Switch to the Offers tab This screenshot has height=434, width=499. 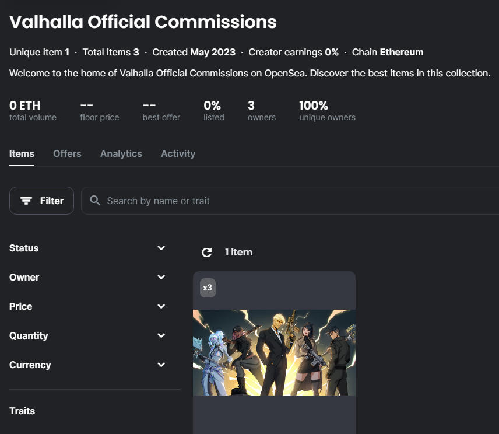point(67,154)
